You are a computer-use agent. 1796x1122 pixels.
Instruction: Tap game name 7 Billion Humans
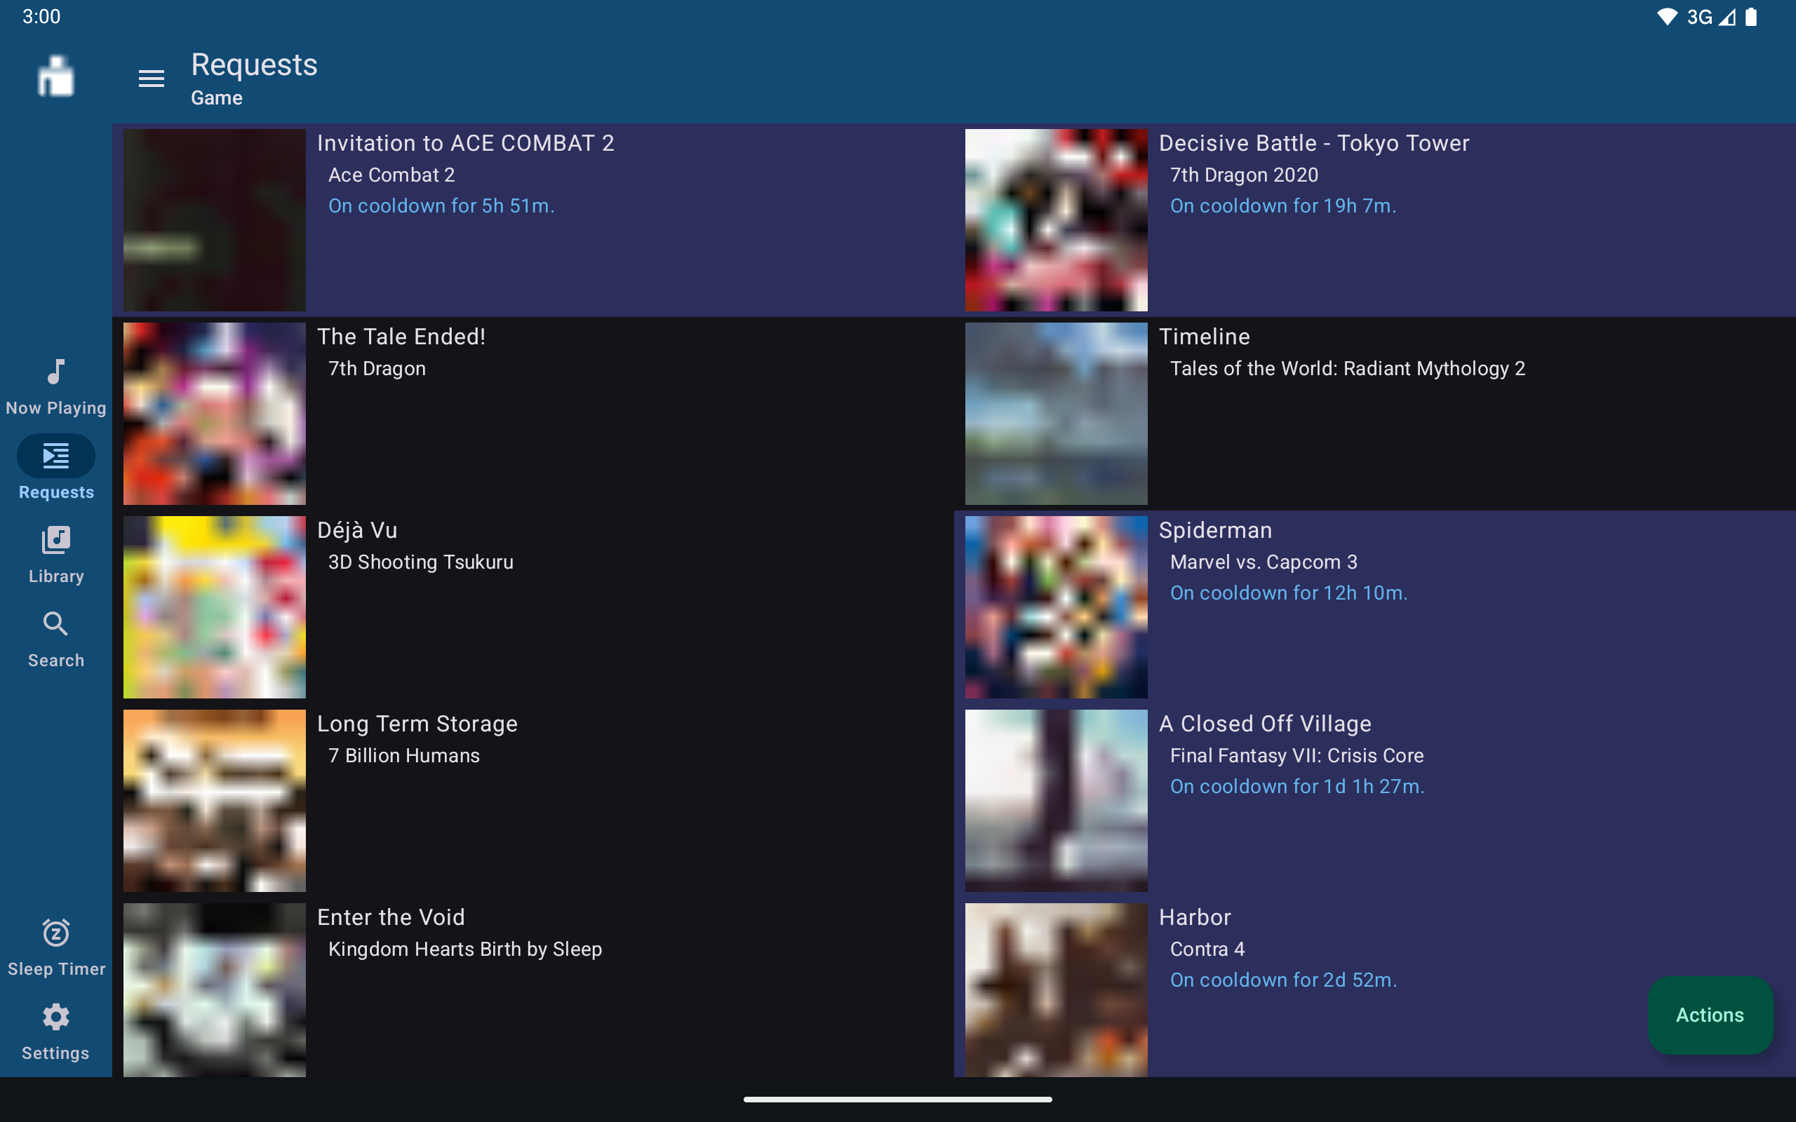pos(403,755)
